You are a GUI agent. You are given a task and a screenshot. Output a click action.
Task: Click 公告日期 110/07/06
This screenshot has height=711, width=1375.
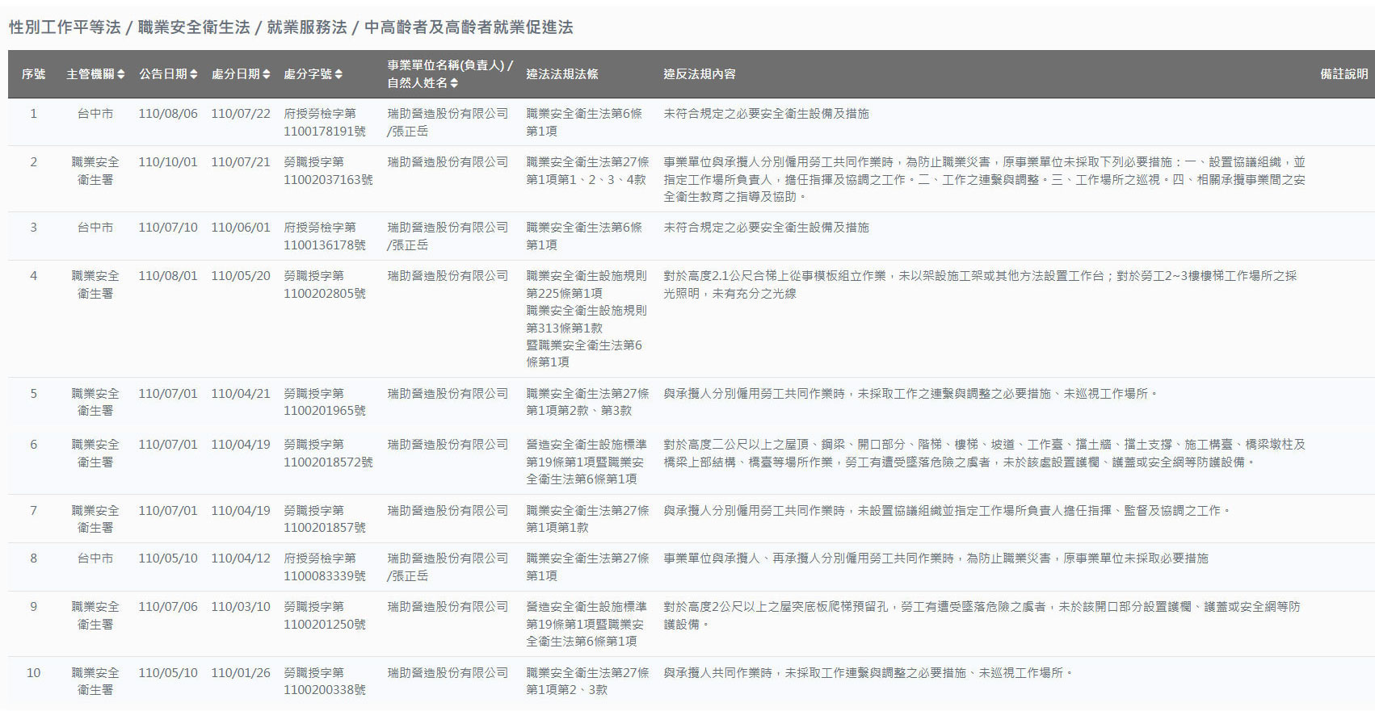(168, 607)
